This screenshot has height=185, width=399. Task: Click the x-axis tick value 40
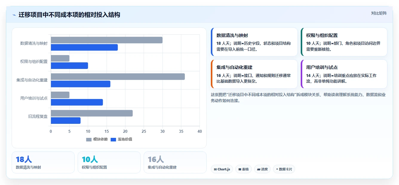200,131
